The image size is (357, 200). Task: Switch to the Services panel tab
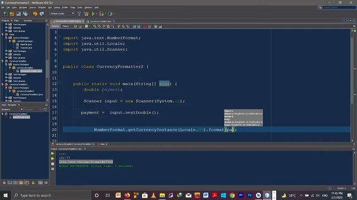click(27, 21)
